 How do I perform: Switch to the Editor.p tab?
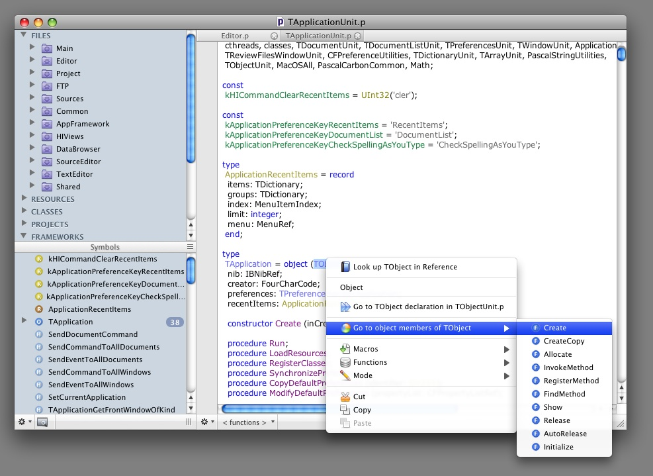point(235,36)
